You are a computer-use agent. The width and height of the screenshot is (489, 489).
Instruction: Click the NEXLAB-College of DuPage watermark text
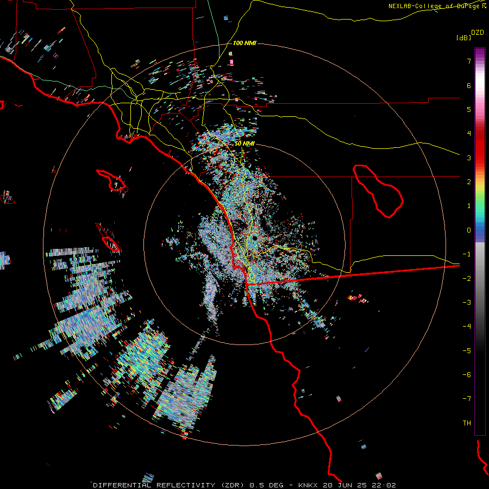[x=437, y=6]
